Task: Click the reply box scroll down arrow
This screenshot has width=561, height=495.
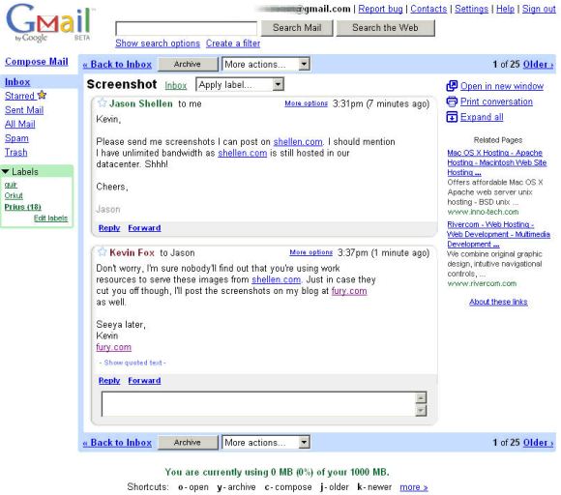Action: tap(421, 410)
